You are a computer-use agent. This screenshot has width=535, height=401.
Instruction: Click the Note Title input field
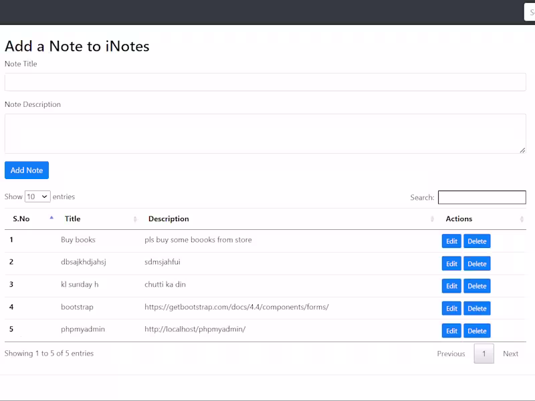pos(265,82)
